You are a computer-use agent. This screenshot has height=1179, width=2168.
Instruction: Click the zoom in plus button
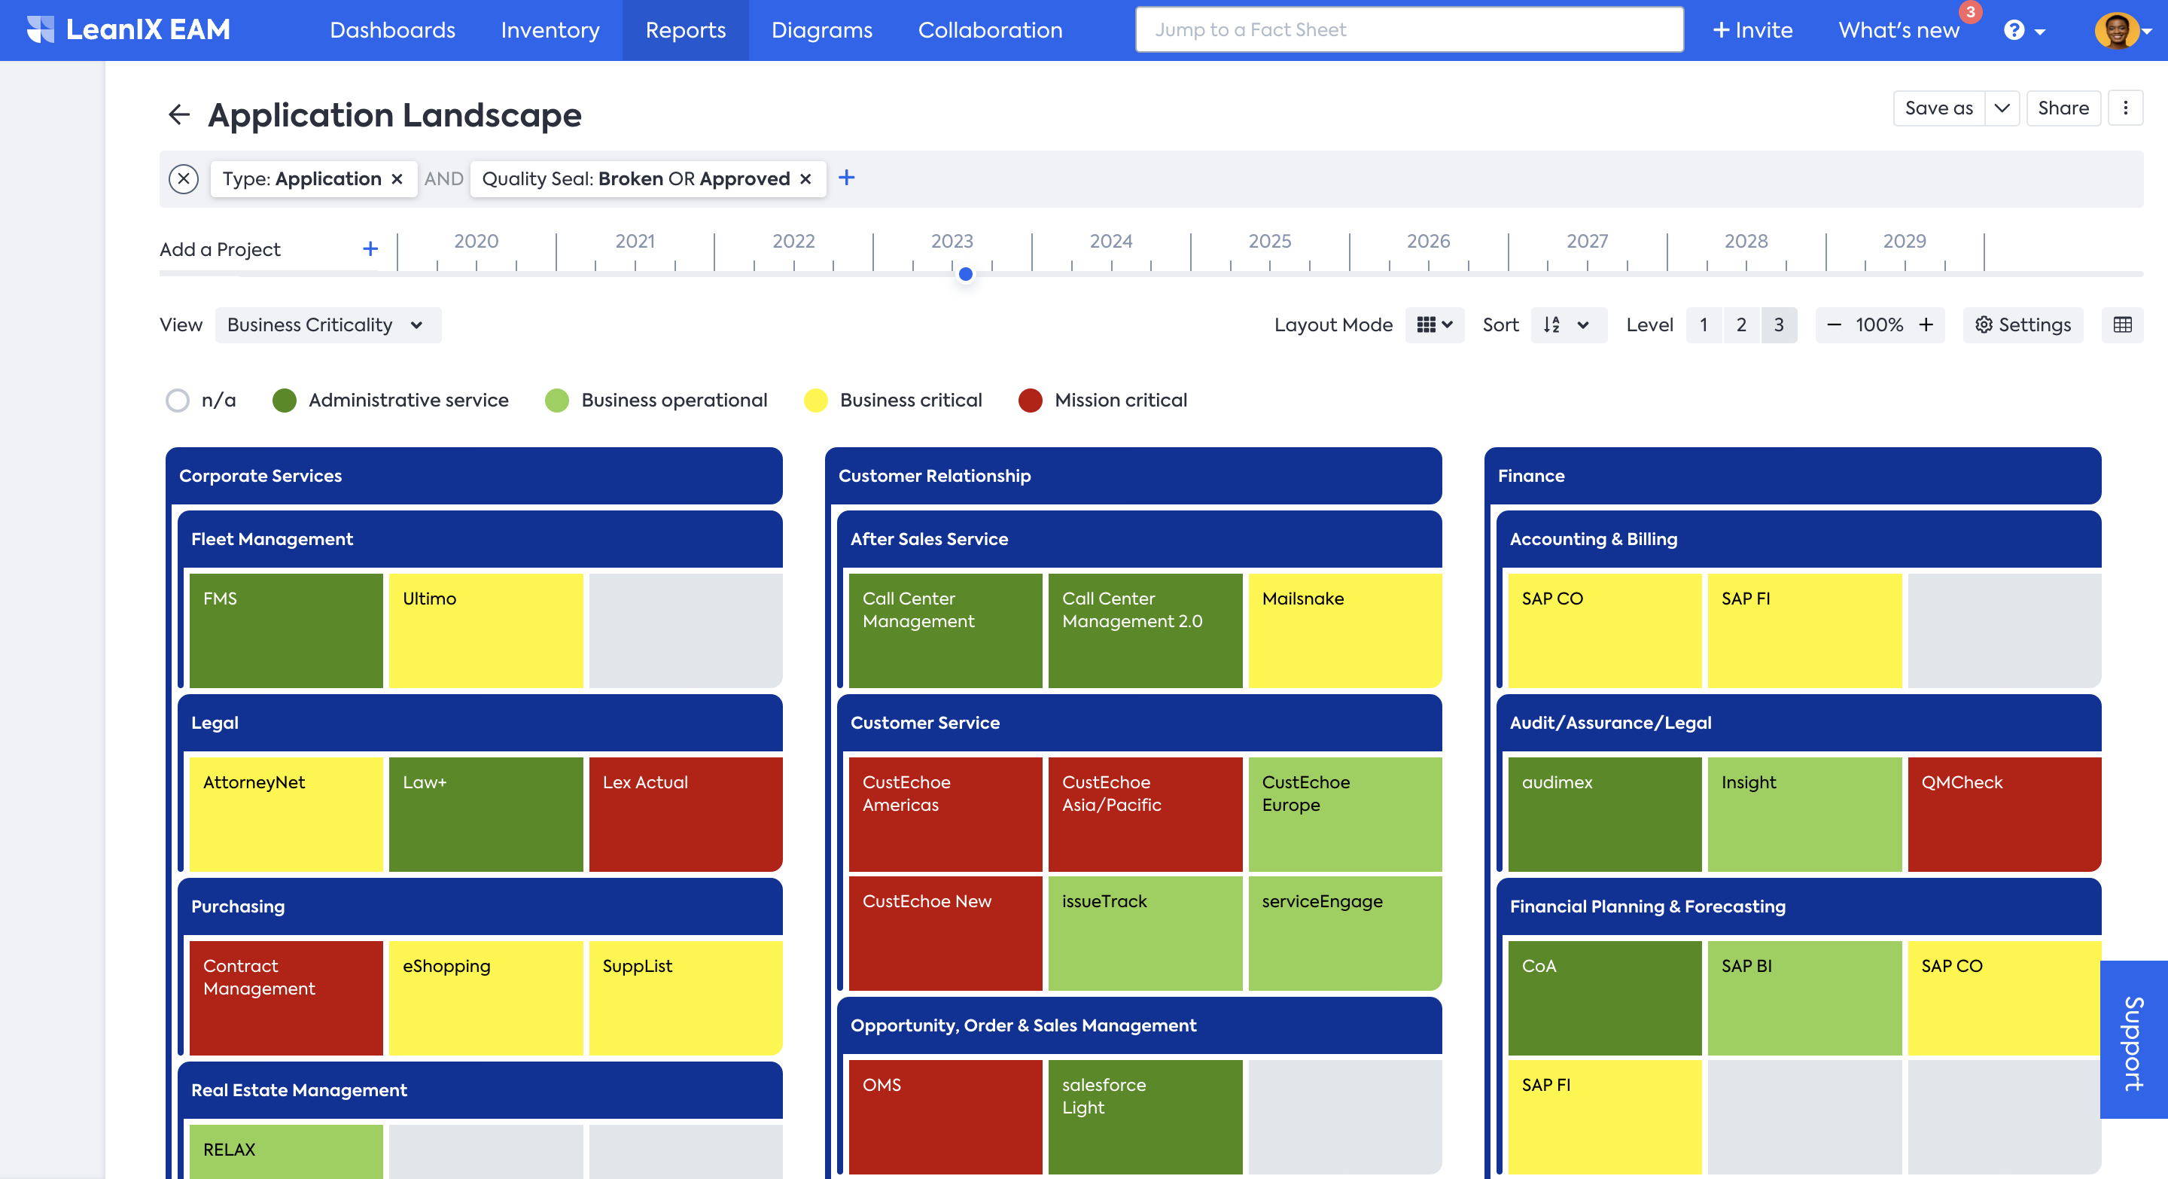coord(1927,325)
